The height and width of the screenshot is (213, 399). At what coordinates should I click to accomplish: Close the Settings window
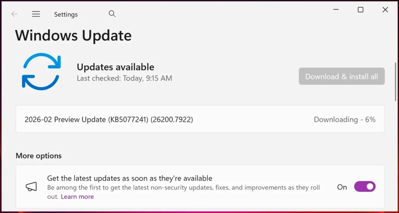coord(385,10)
